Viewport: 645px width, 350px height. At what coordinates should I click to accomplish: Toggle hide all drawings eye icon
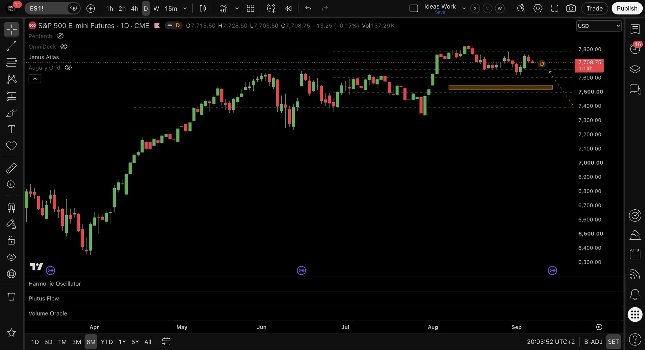tap(12, 257)
